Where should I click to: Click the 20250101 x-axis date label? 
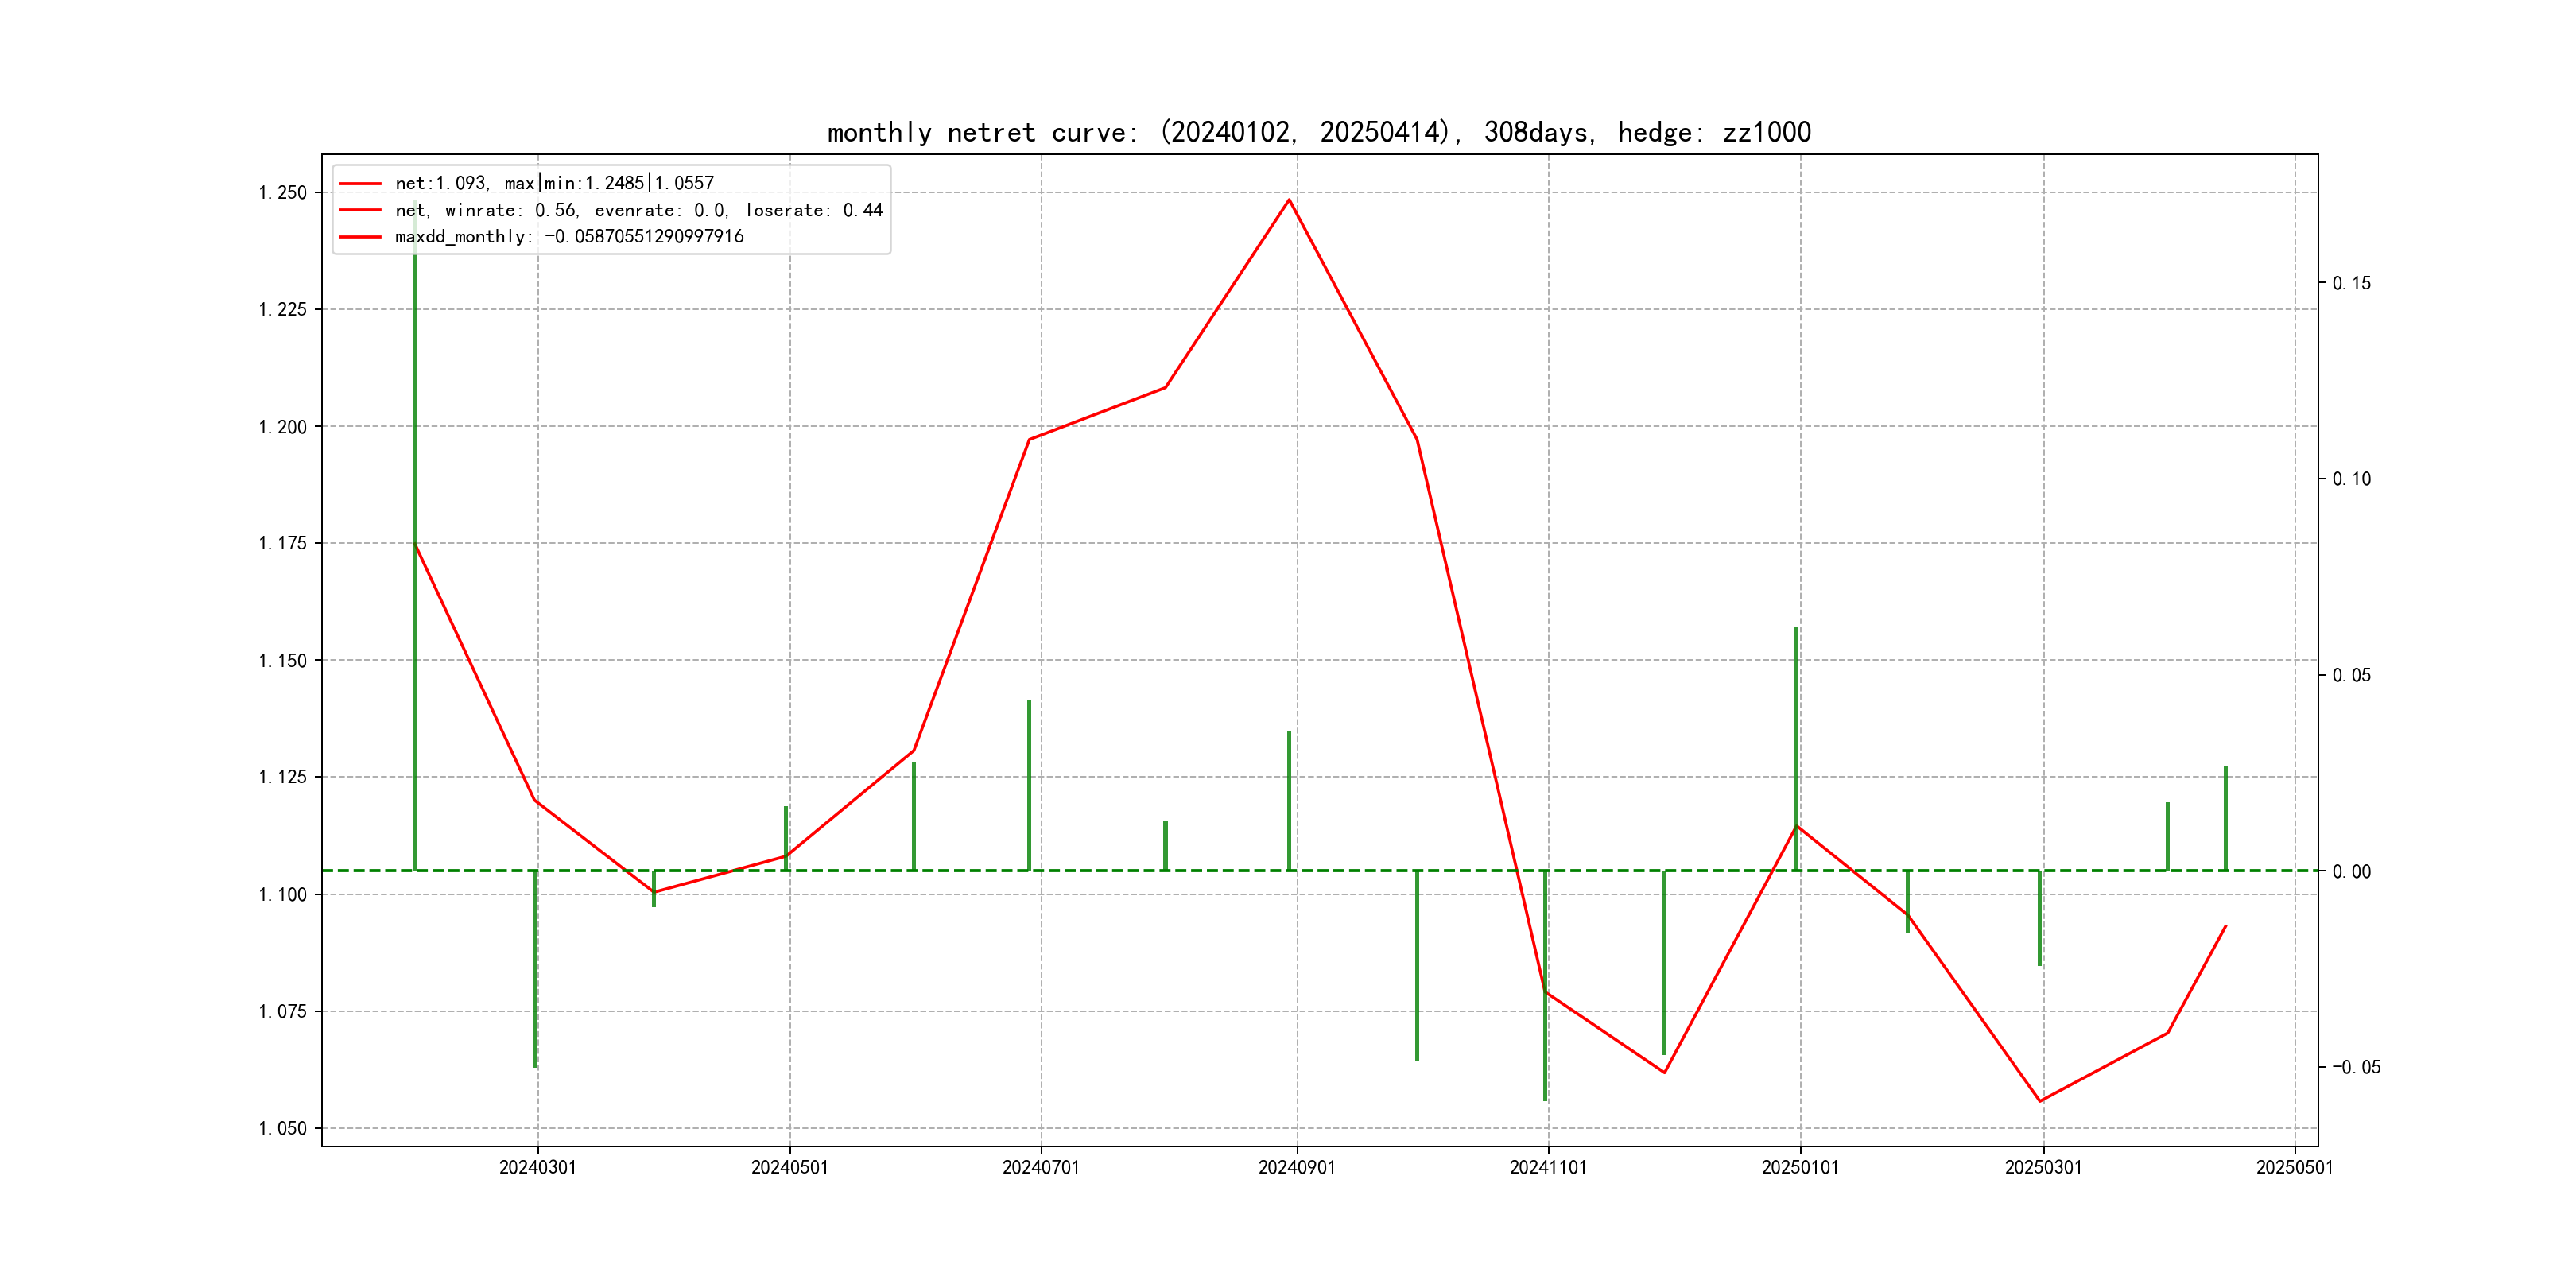click(1799, 1167)
